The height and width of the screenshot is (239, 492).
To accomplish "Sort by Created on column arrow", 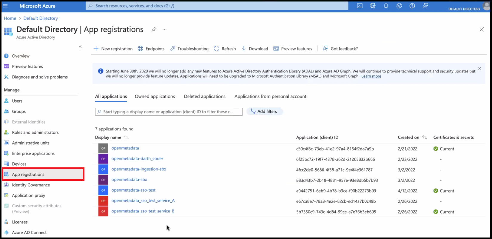I will [x=424, y=138].
